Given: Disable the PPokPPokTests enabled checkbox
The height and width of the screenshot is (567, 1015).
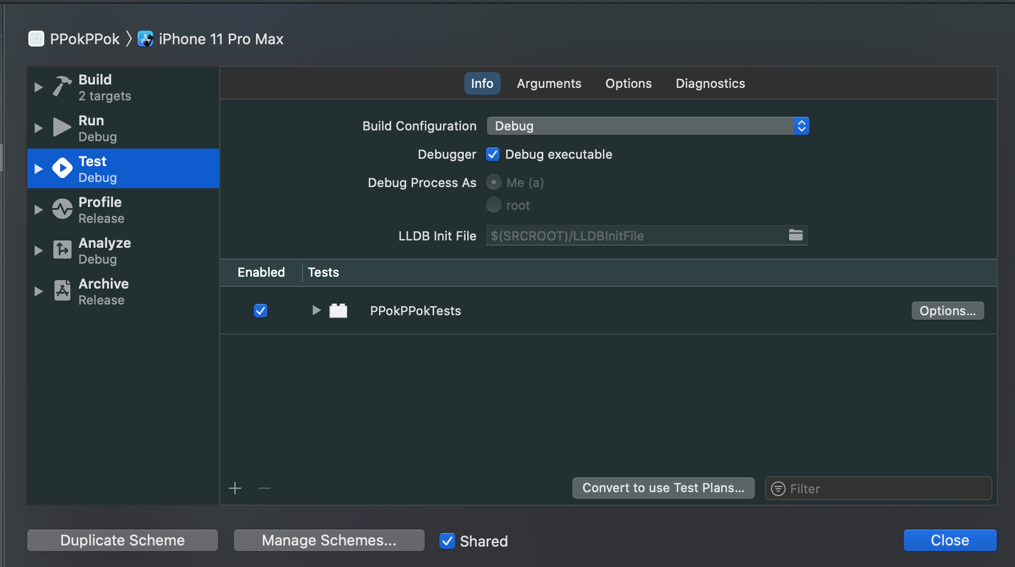Looking at the screenshot, I should (261, 311).
